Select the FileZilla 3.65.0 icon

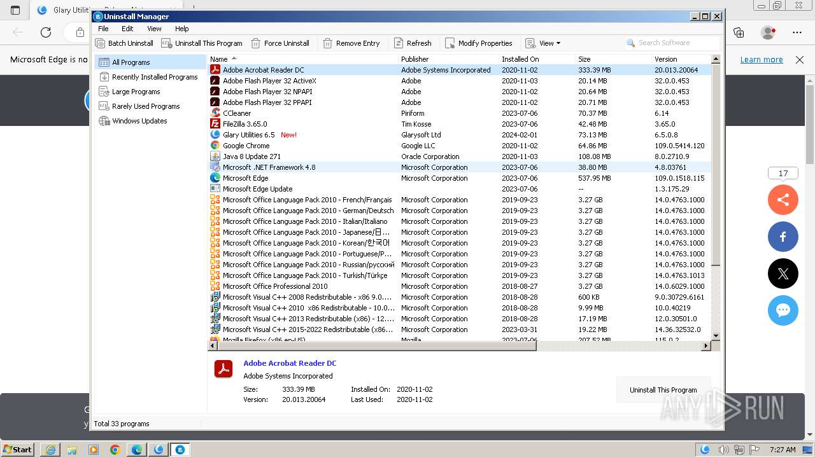215,124
